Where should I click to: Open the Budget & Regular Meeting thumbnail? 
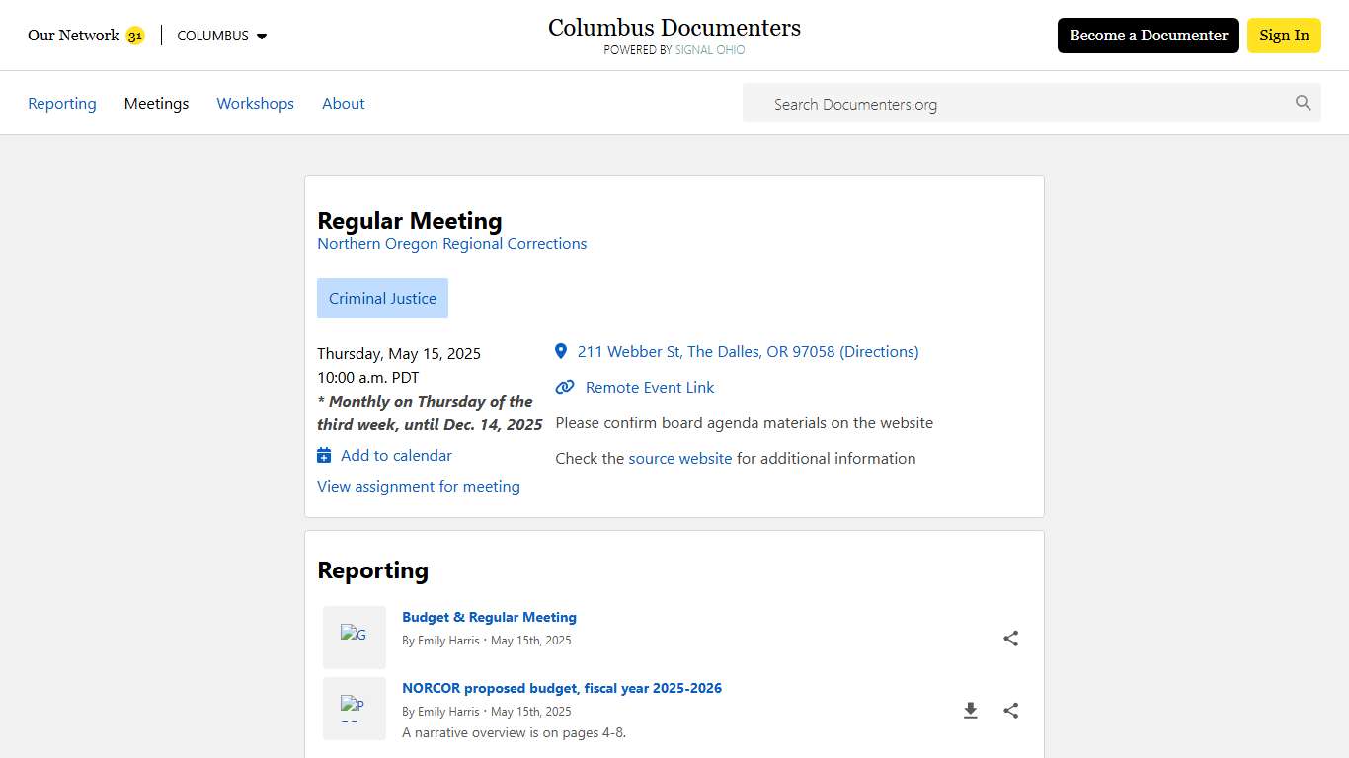(x=355, y=638)
